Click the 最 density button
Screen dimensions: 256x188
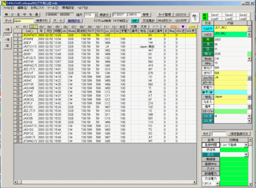point(37,15)
